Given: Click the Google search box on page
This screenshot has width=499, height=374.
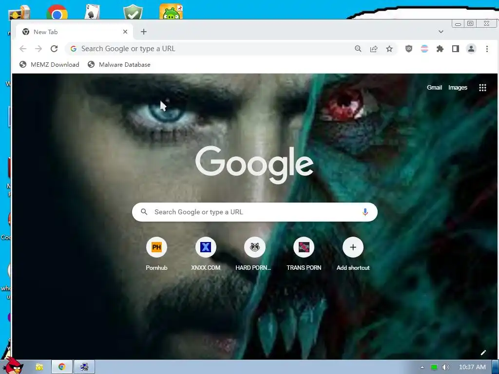Looking at the screenshot, I should [254, 212].
